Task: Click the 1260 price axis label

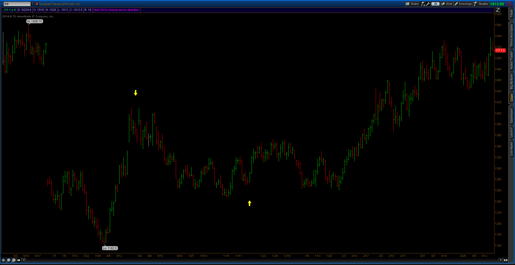Action: pos(498,190)
